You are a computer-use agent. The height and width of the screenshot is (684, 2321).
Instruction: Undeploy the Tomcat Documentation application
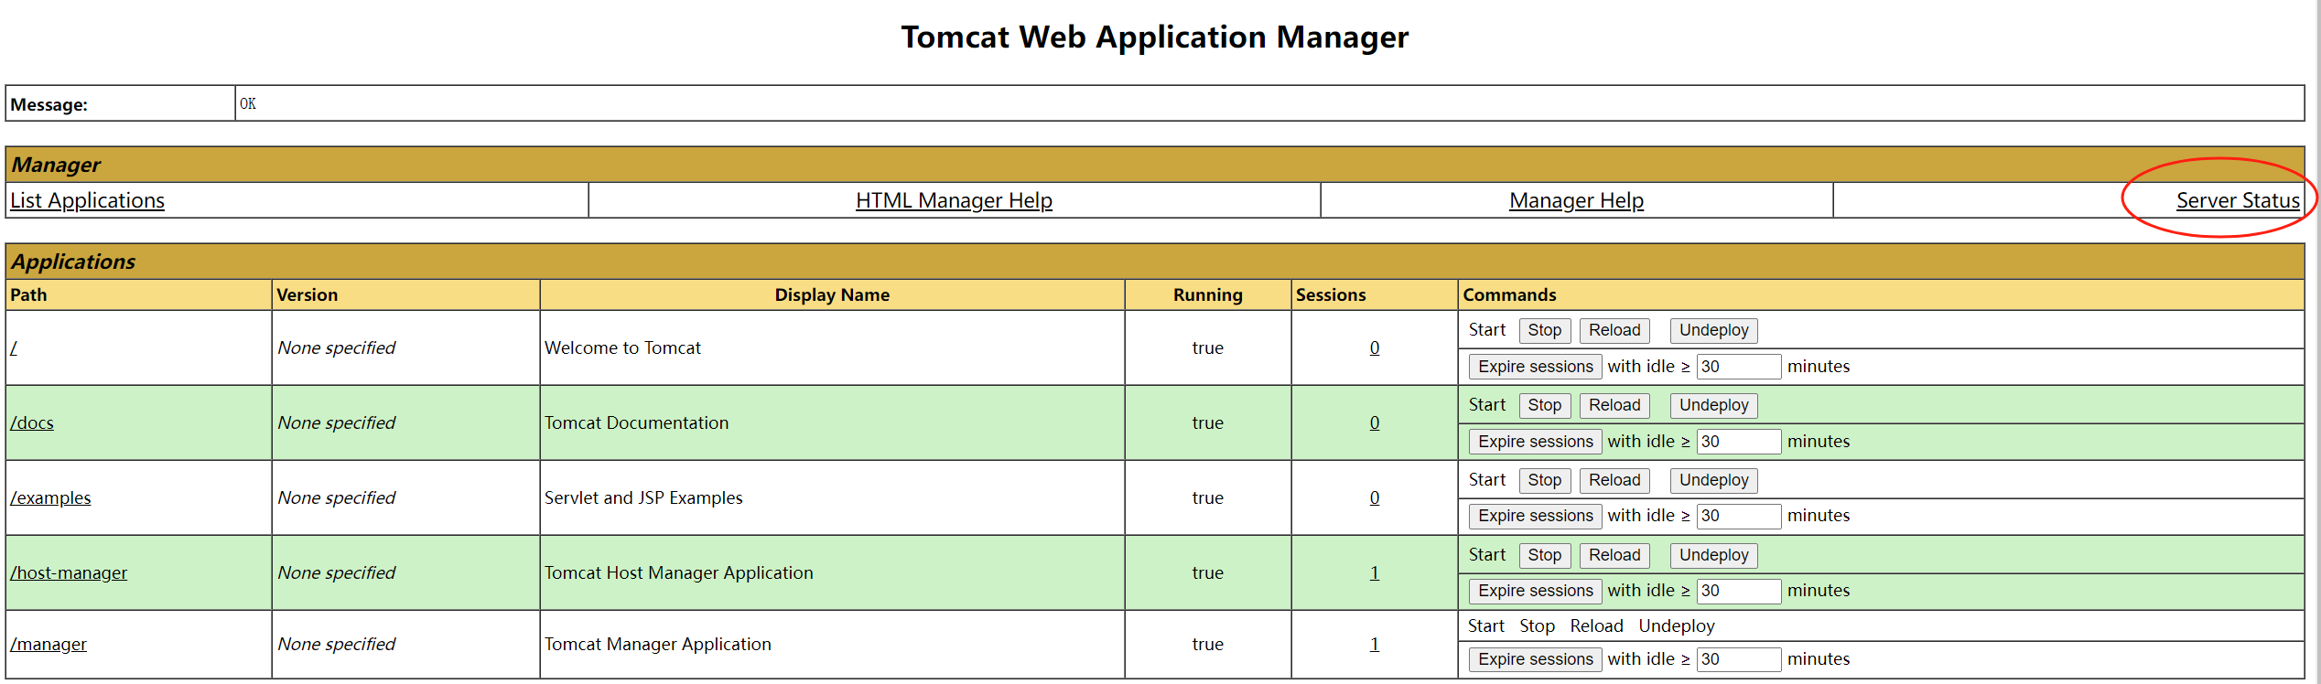tap(1713, 405)
